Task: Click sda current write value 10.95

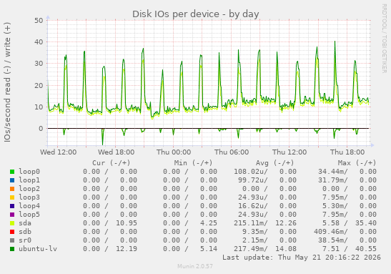Action: click(127, 223)
